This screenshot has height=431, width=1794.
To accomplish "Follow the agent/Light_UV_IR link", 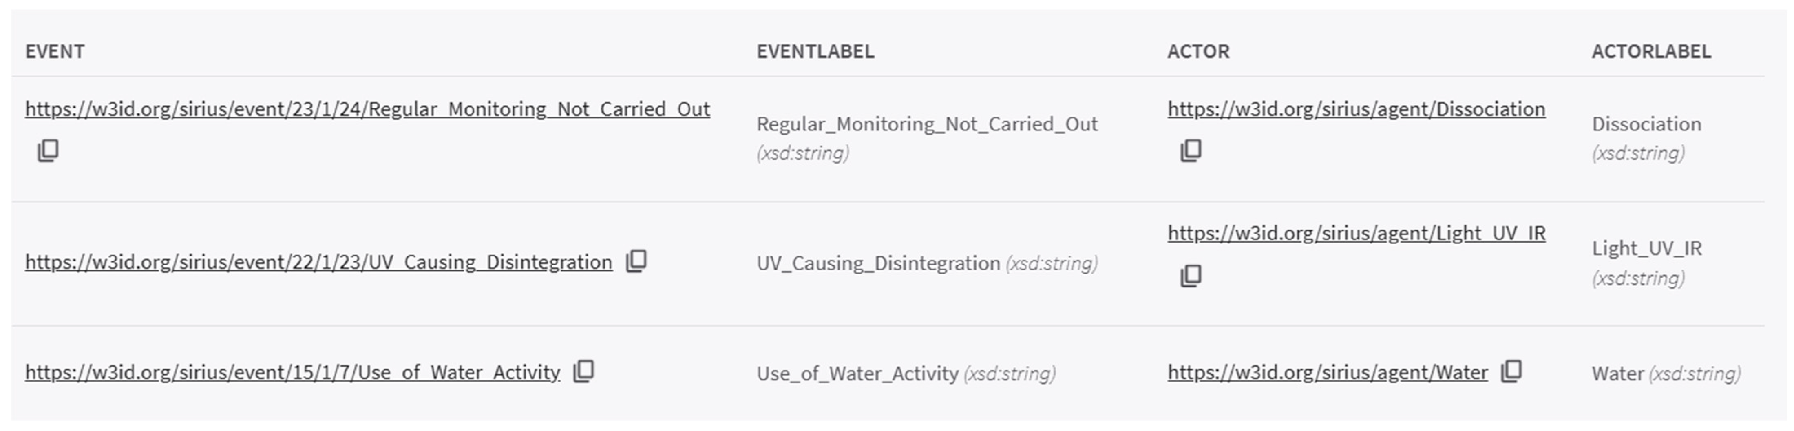I will tap(1357, 234).
